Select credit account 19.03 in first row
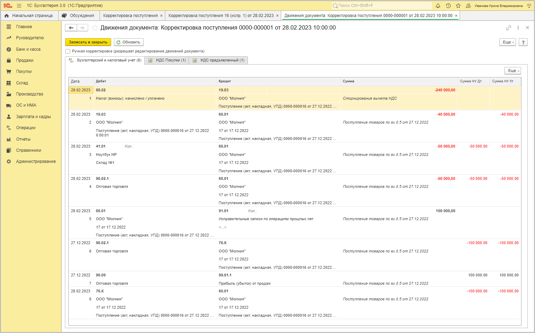 click(224, 90)
